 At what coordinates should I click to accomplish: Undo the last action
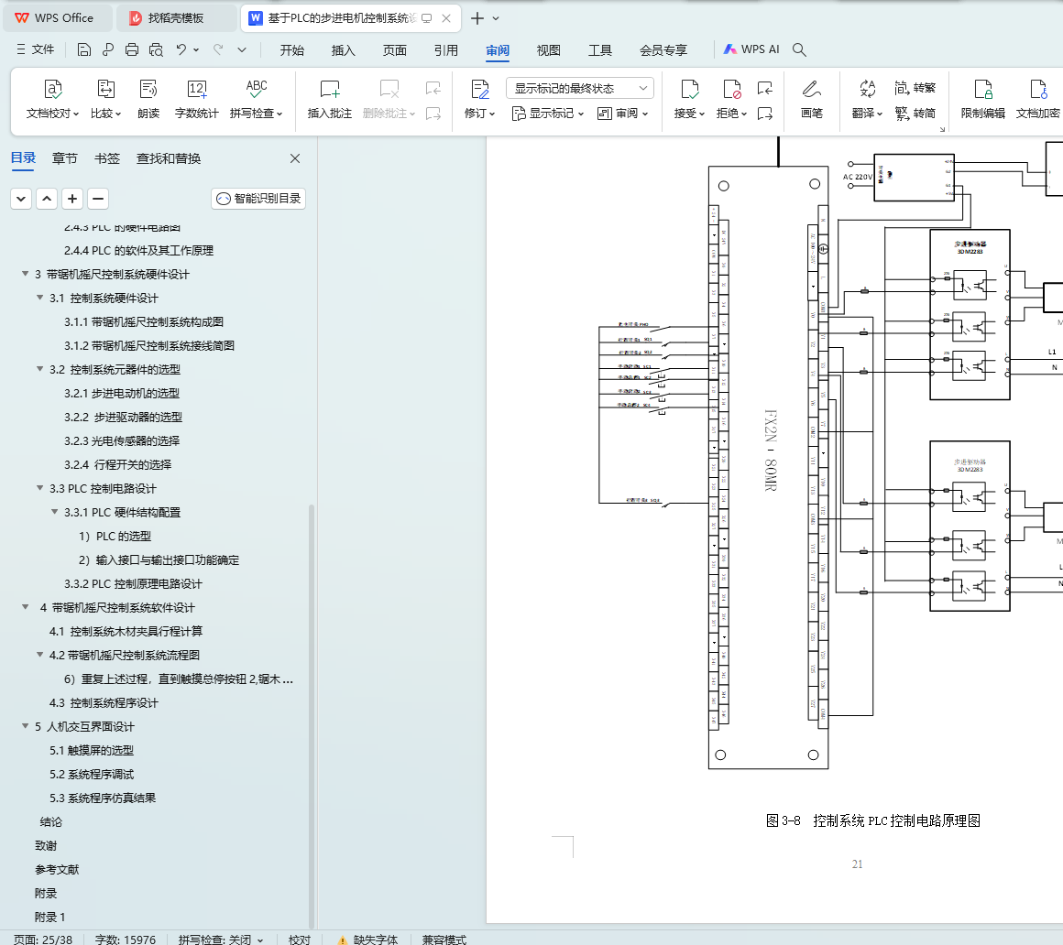(181, 49)
